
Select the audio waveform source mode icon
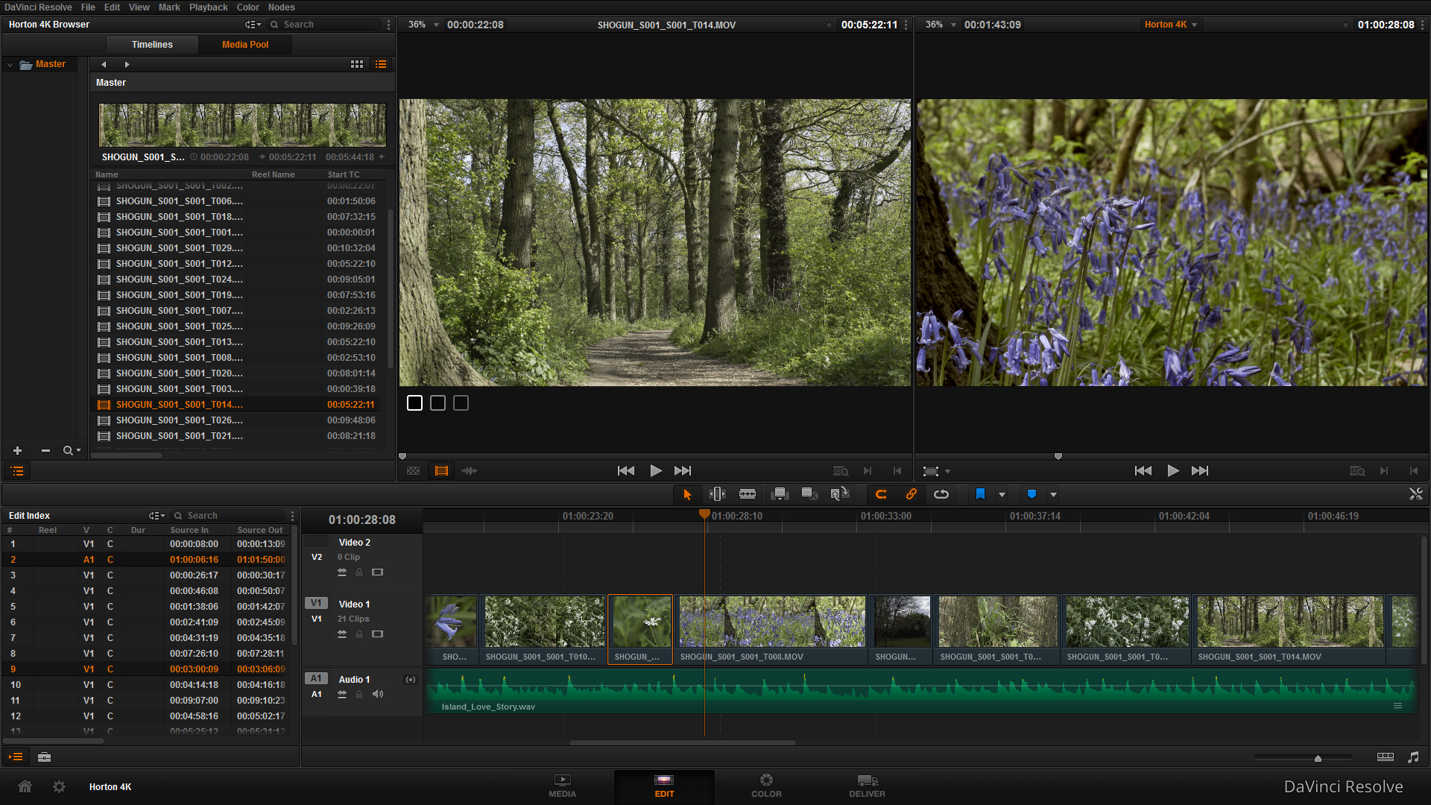(x=469, y=471)
